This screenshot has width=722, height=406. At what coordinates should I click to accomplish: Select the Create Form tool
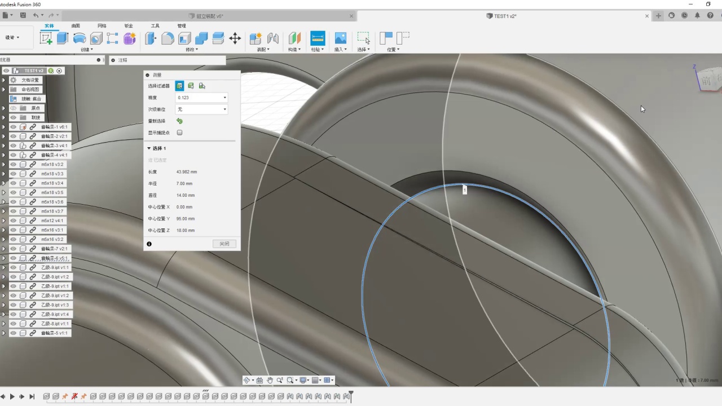pyautogui.click(x=130, y=38)
